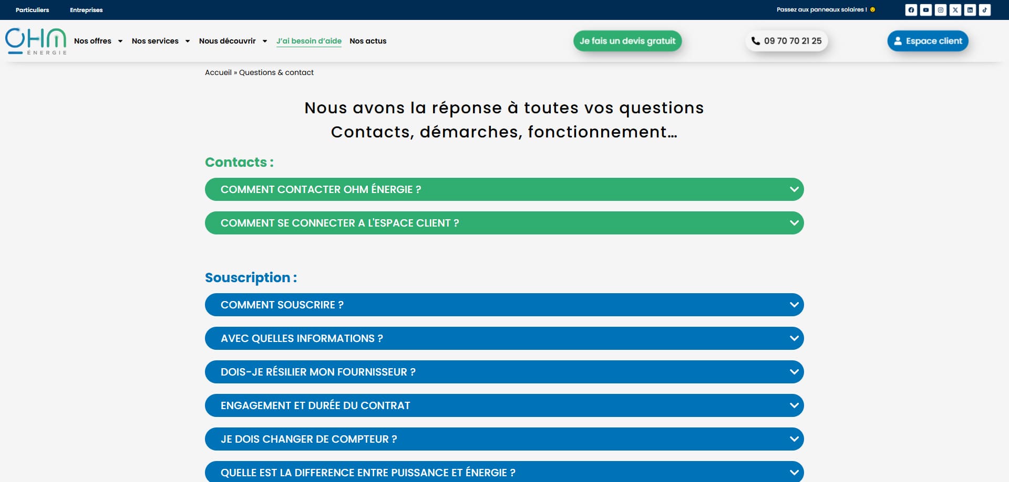Click the 'Souscription :' section heading

pyautogui.click(x=251, y=277)
